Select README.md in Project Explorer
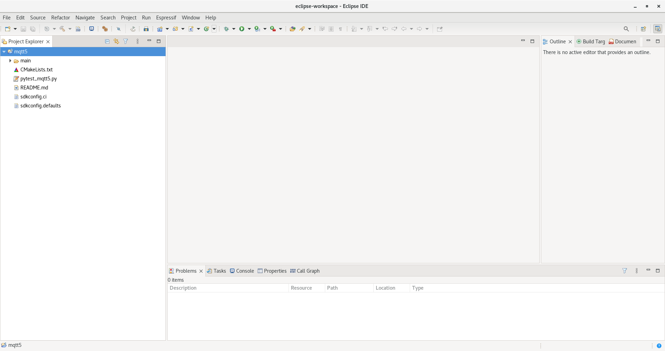The height and width of the screenshot is (351, 665). pos(34,88)
